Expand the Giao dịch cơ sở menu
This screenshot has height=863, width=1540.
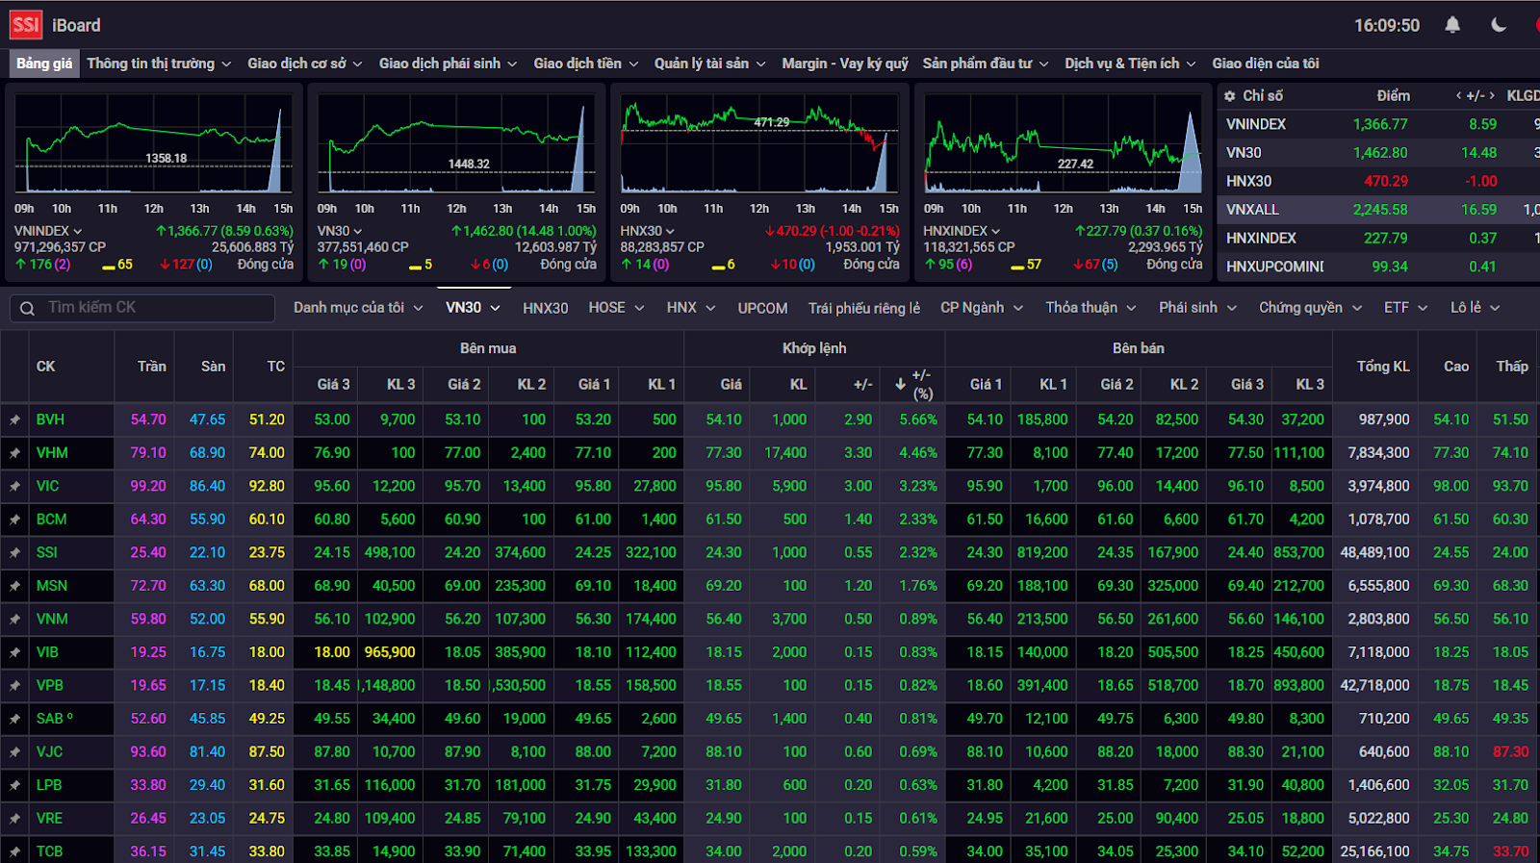[305, 63]
